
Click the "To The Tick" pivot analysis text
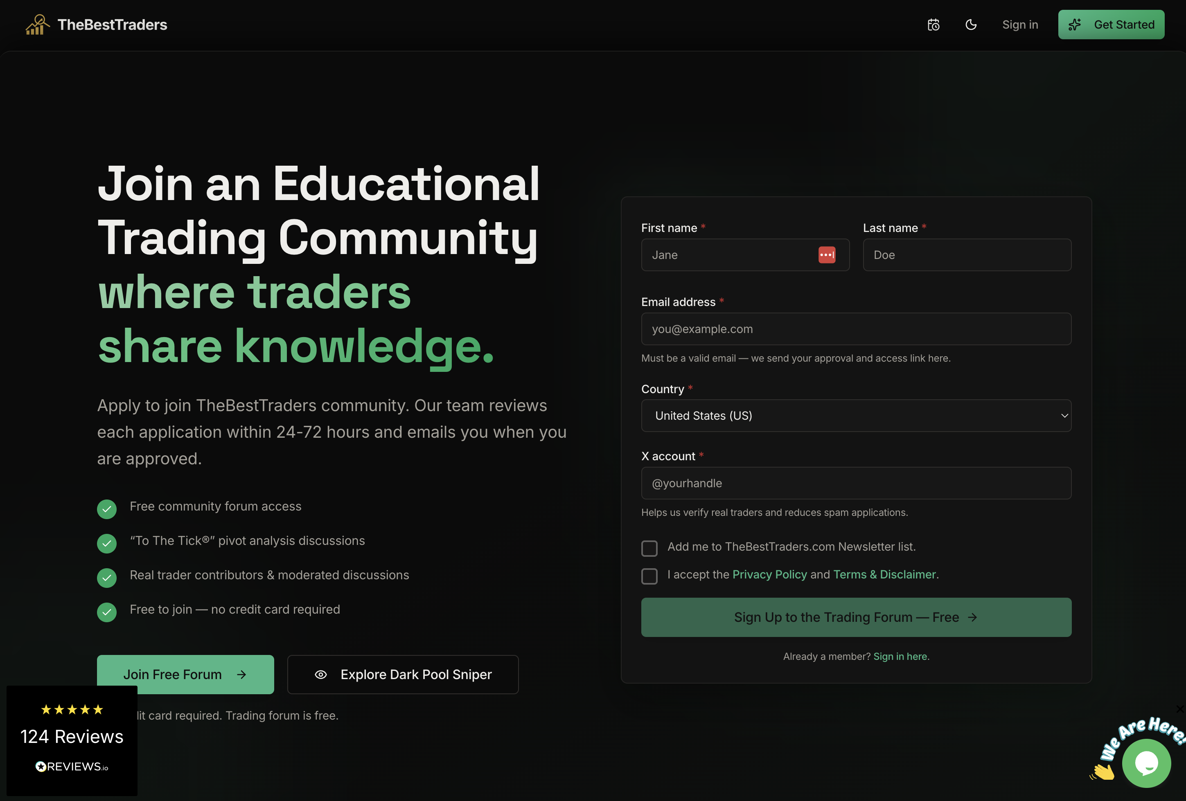point(247,540)
